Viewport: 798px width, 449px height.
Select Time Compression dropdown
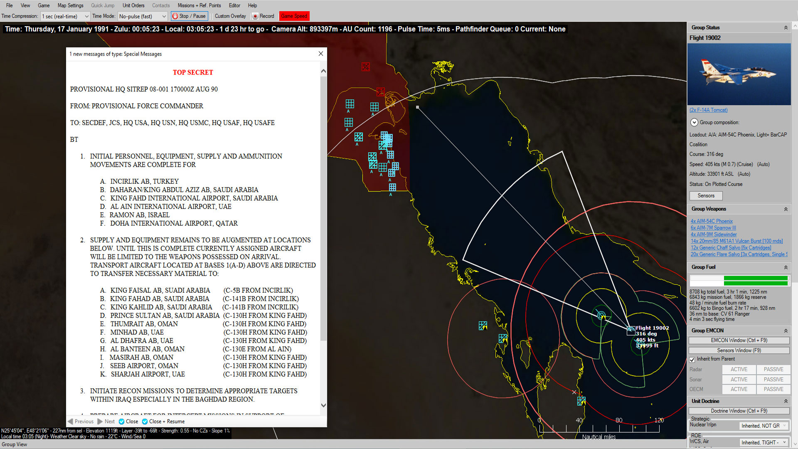(65, 16)
